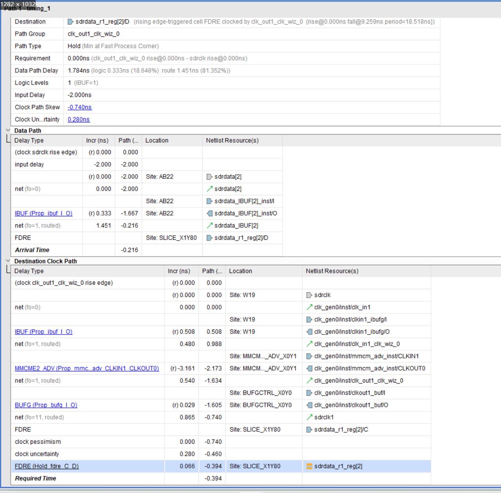Click the Destination Clock Path Delay Type header
This screenshot has width=501, height=493.
(88, 271)
